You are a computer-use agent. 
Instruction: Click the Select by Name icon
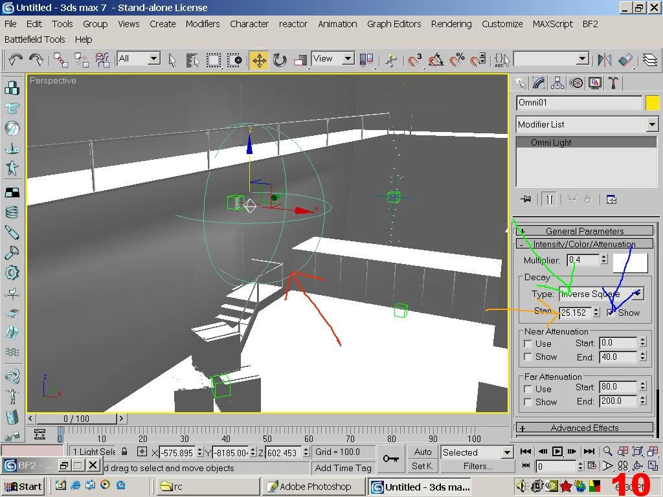coord(192,60)
